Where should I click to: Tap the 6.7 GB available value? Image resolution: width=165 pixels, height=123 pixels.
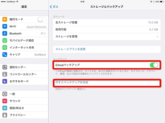[154, 30]
